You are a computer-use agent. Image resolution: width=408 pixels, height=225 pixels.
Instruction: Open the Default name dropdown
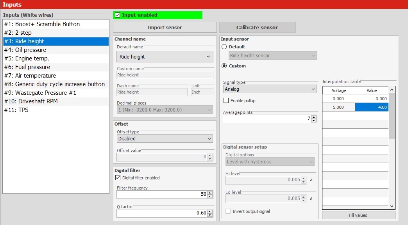pyautogui.click(x=165, y=57)
